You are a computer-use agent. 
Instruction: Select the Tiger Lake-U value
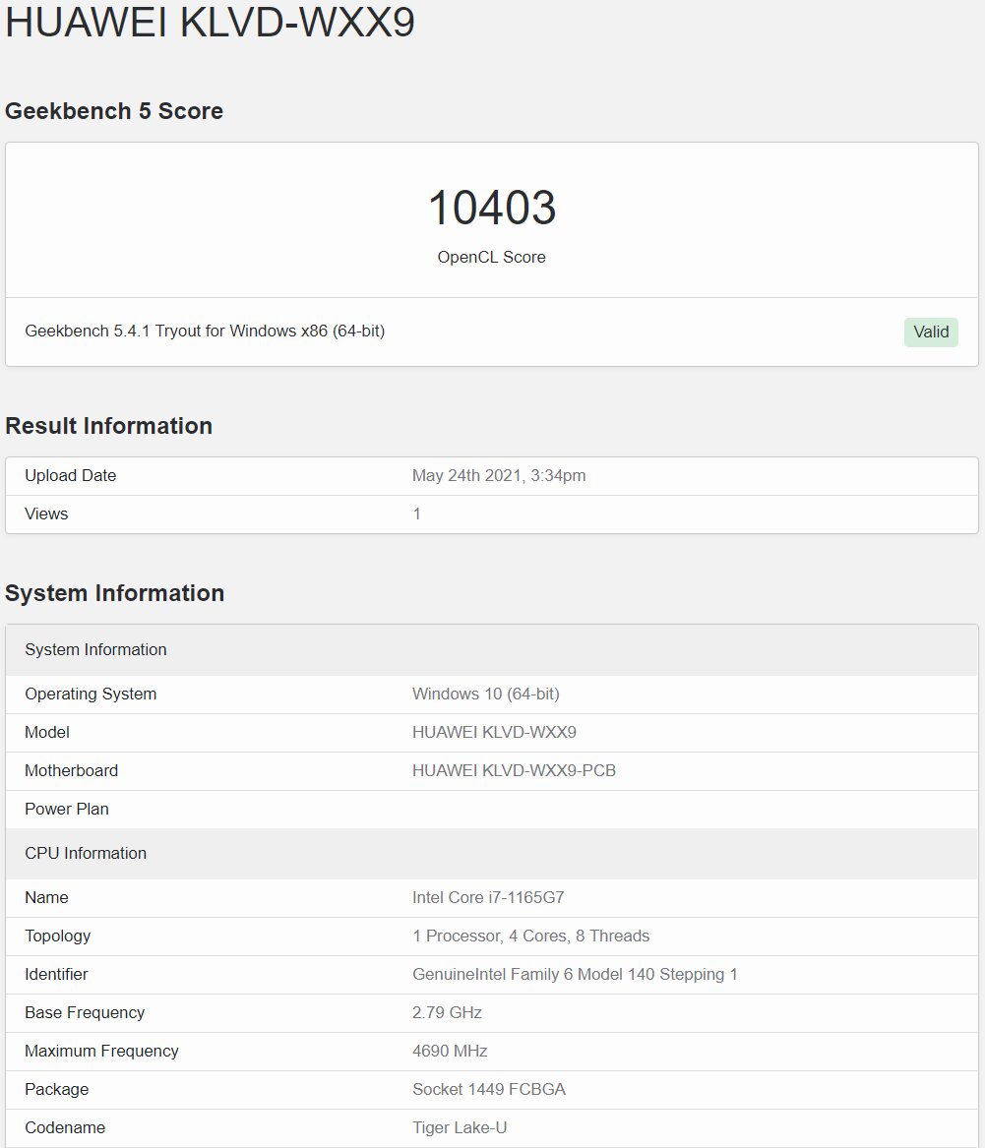tap(460, 1127)
